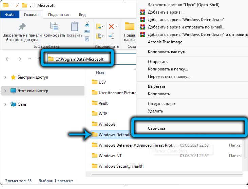
Task: Click the Properties checkmark icon in title bar
Action: pyautogui.click(x=17, y=5)
